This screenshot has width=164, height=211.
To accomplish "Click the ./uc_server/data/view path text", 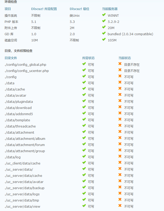I will click(x=22, y=207).
